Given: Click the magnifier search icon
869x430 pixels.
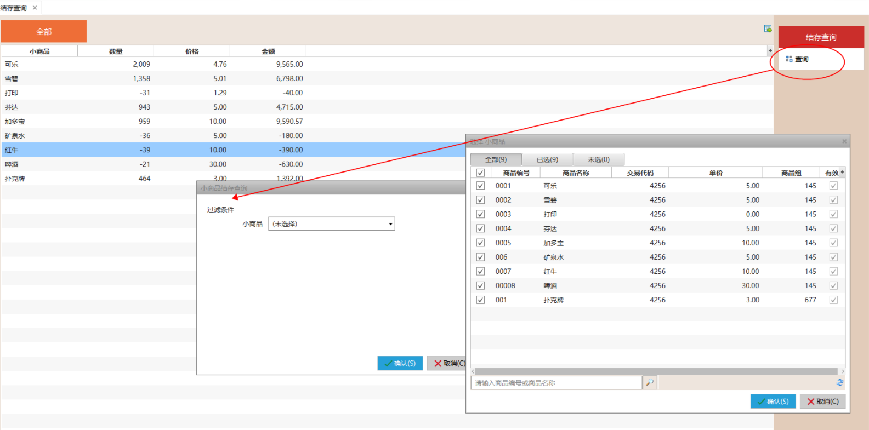Looking at the screenshot, I should [x=650, y=382].
